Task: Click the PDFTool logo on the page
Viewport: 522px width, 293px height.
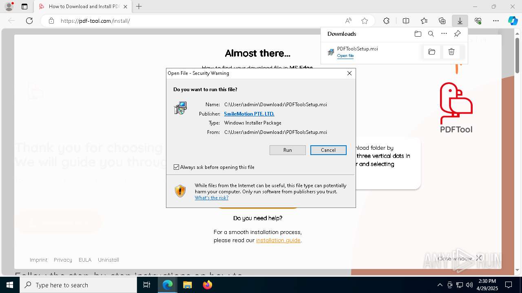Action: 456,108
